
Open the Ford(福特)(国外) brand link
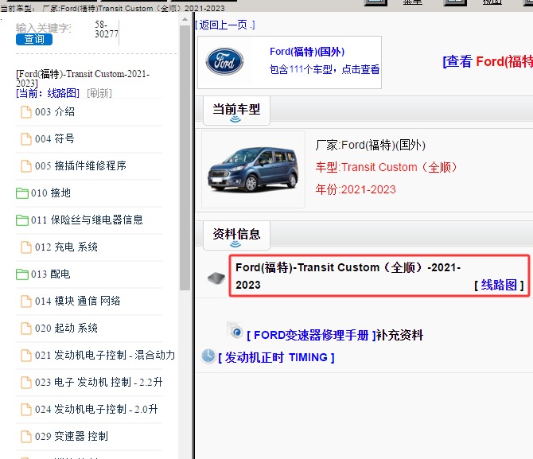pyautogui.click(x=307, y=52)
